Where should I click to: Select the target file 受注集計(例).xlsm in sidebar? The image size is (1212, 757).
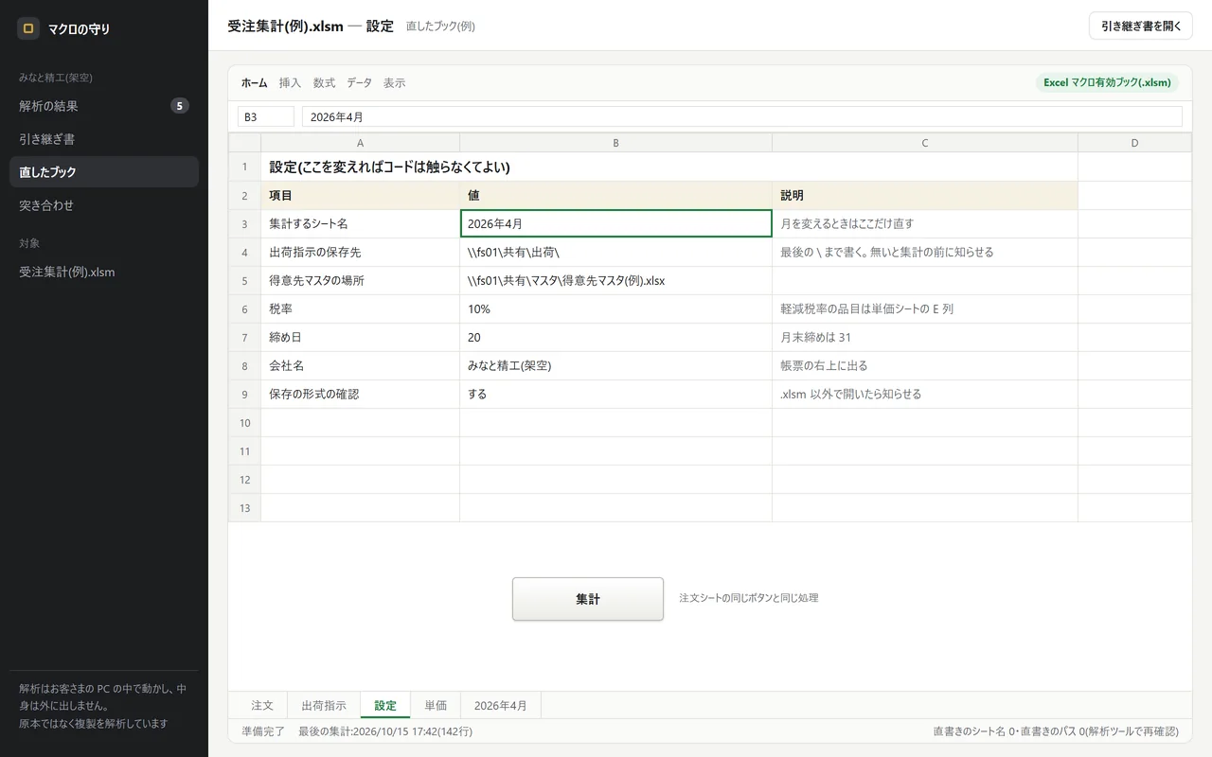tap(104, 272)
